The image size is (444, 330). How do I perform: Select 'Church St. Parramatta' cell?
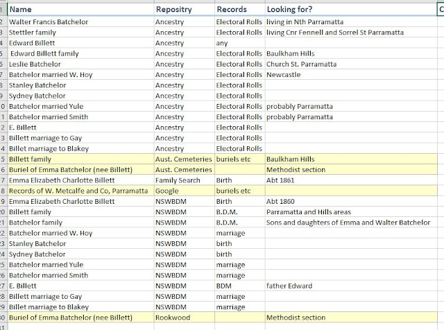(351, 64)
